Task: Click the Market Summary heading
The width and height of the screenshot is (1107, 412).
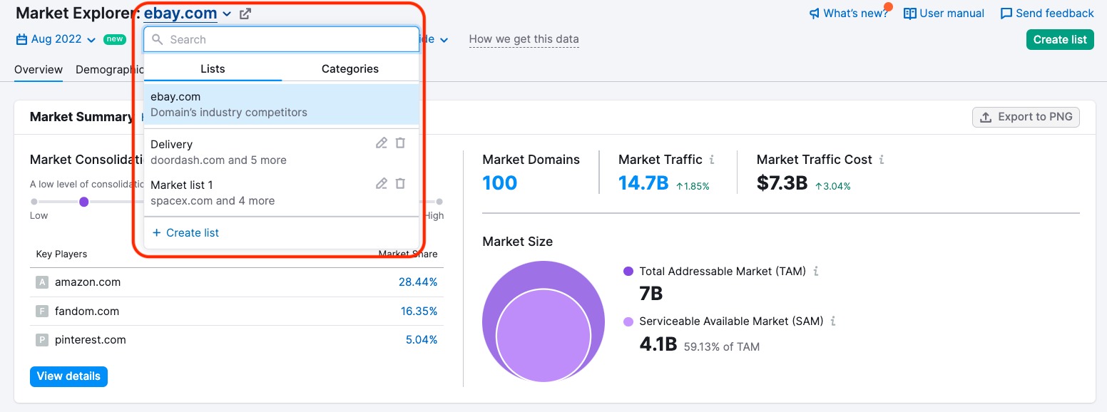Action: (x=81, y=117)
